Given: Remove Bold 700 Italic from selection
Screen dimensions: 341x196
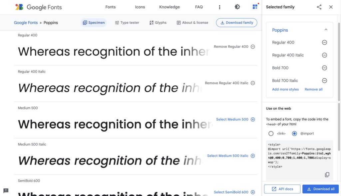Looking at the screenshot, I should pos(324,80).
